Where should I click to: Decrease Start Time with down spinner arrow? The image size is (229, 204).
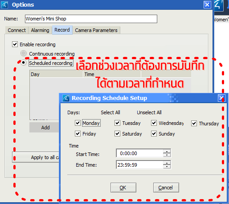pos(167,155)
